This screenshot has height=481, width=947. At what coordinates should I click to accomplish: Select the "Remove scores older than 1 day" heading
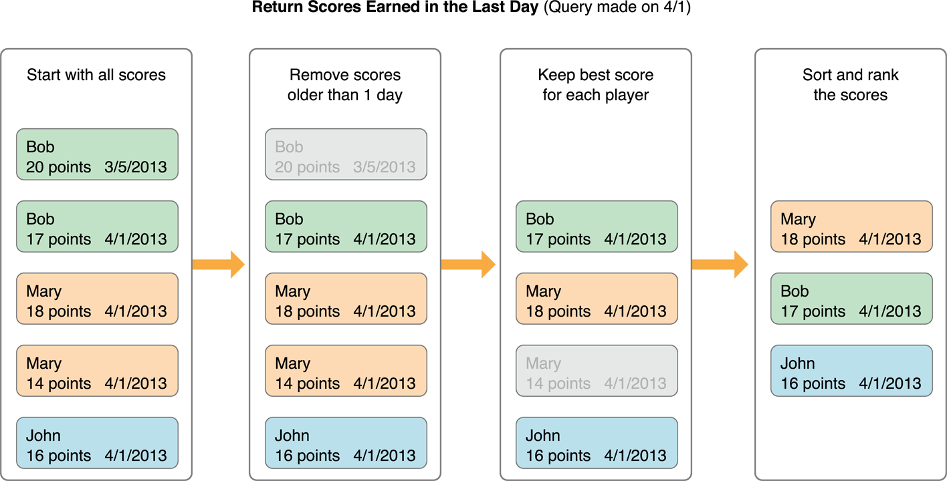pyautogui.click(x=345, y=85)
